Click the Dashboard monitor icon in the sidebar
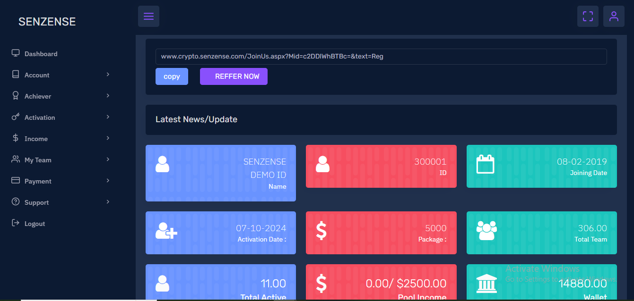 (16, 53)
